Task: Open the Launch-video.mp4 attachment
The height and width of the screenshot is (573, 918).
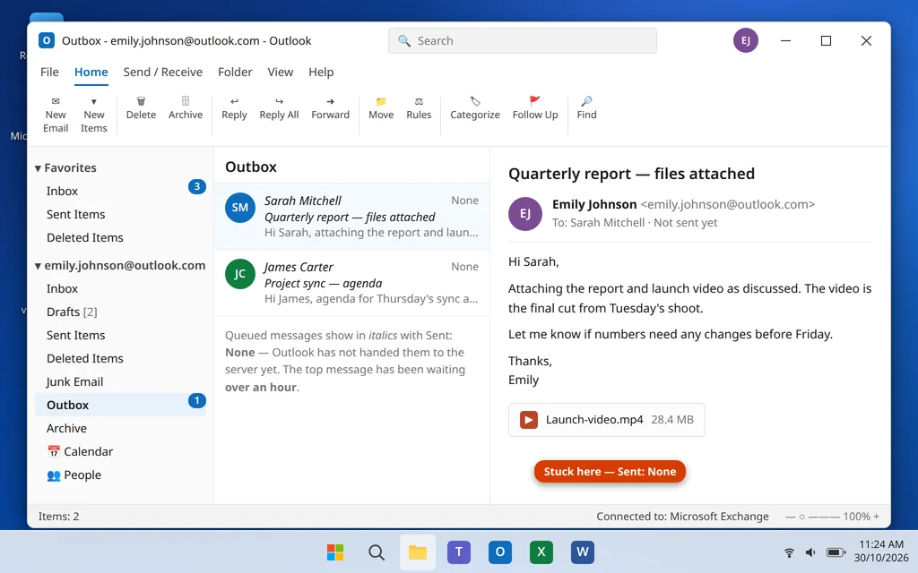Action: click(607, 420)
